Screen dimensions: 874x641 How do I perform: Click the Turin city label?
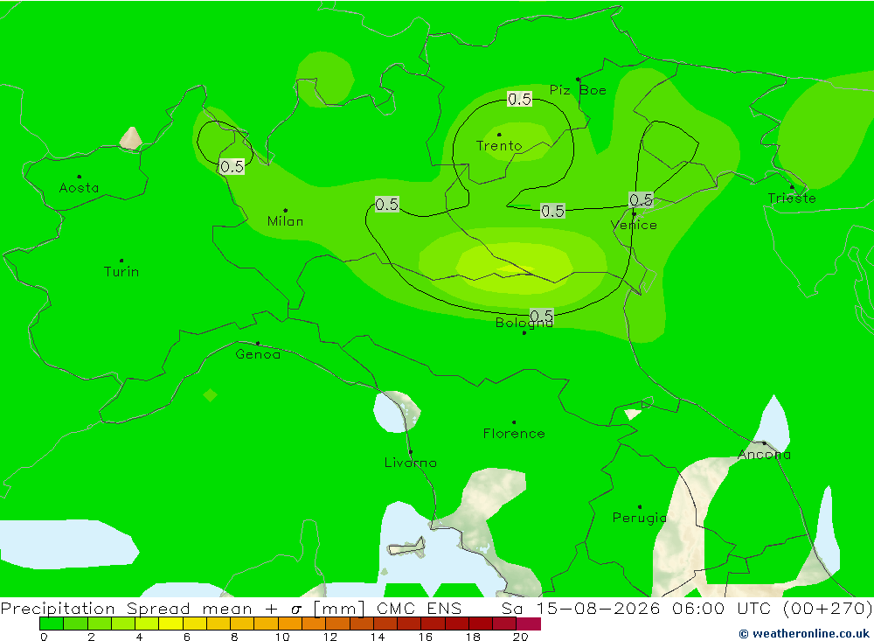(121, 272)
